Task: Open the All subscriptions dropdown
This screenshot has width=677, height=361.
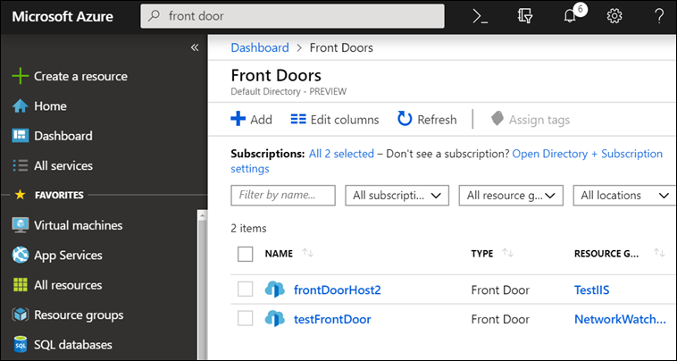Action: click(397, 196)
